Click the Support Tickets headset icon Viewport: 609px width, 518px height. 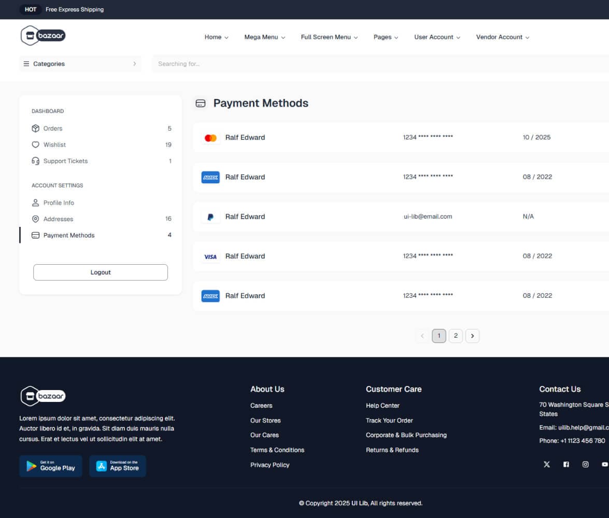35,161
